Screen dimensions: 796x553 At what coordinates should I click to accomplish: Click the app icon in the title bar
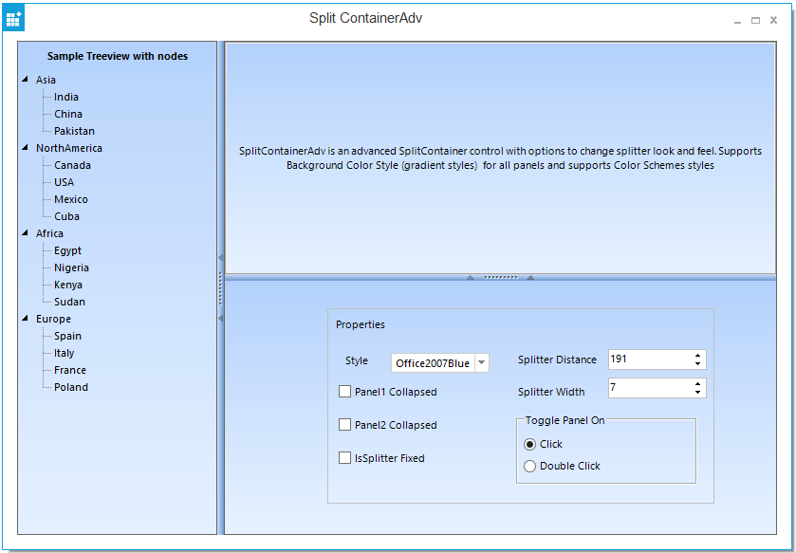[x=13, y=18]
